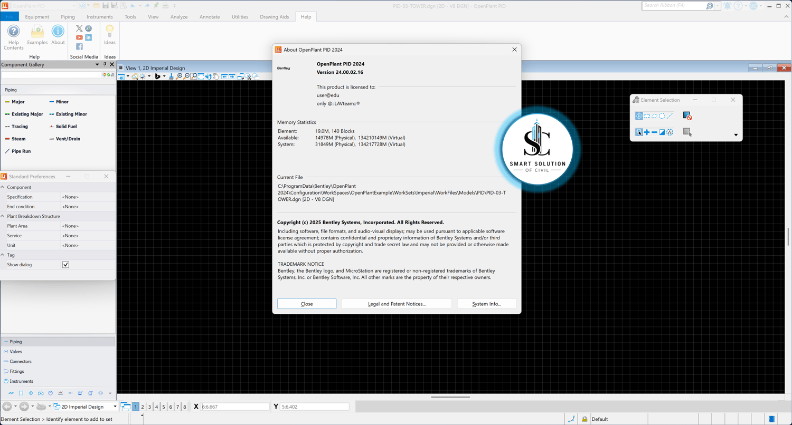Click the Pan View hand icon

[216, 76]
